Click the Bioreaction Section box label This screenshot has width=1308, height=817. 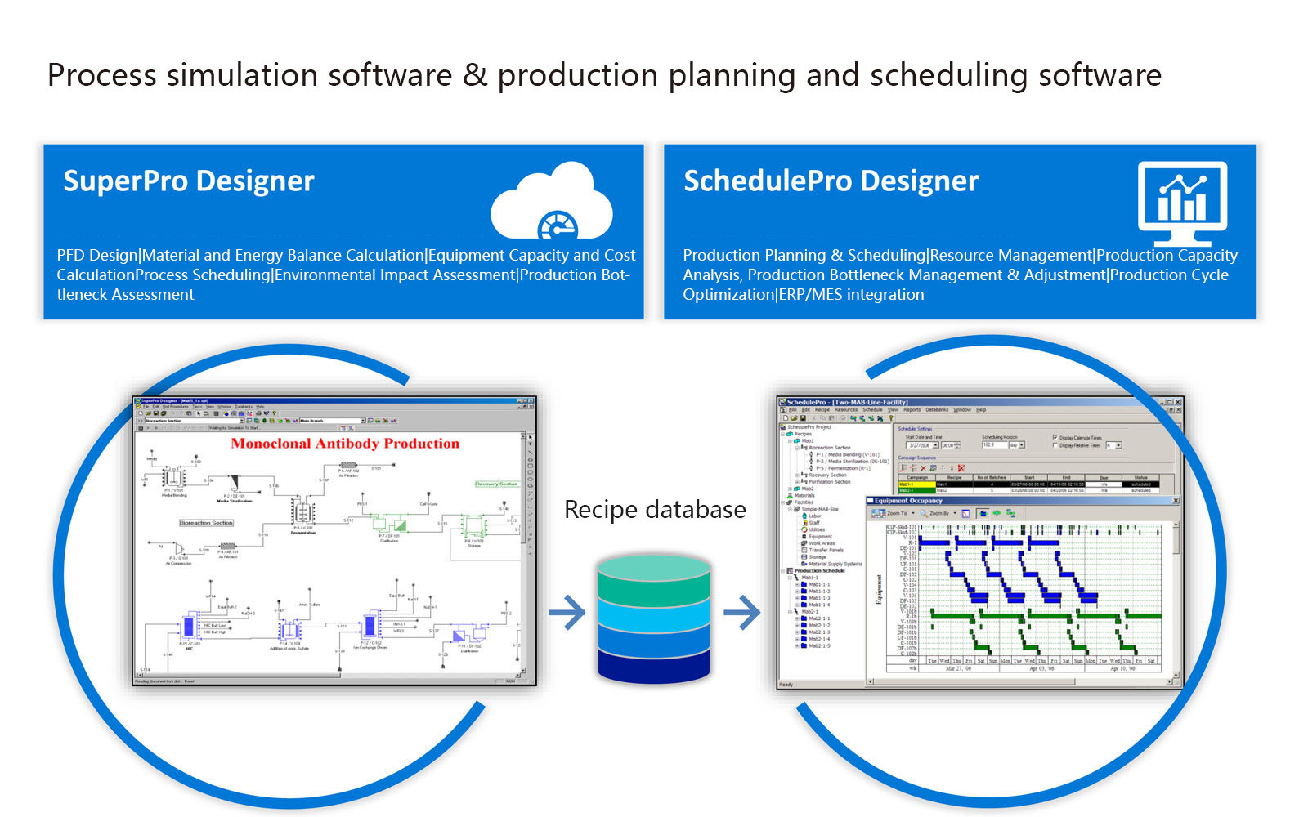206,523
